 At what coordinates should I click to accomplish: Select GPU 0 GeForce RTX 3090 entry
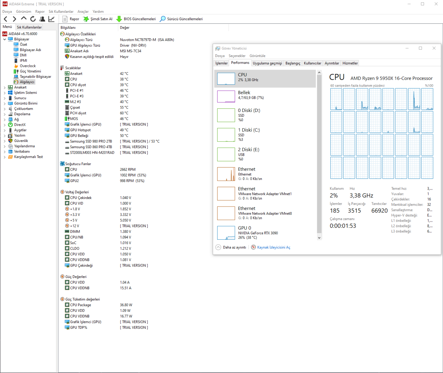click(265, 233)
